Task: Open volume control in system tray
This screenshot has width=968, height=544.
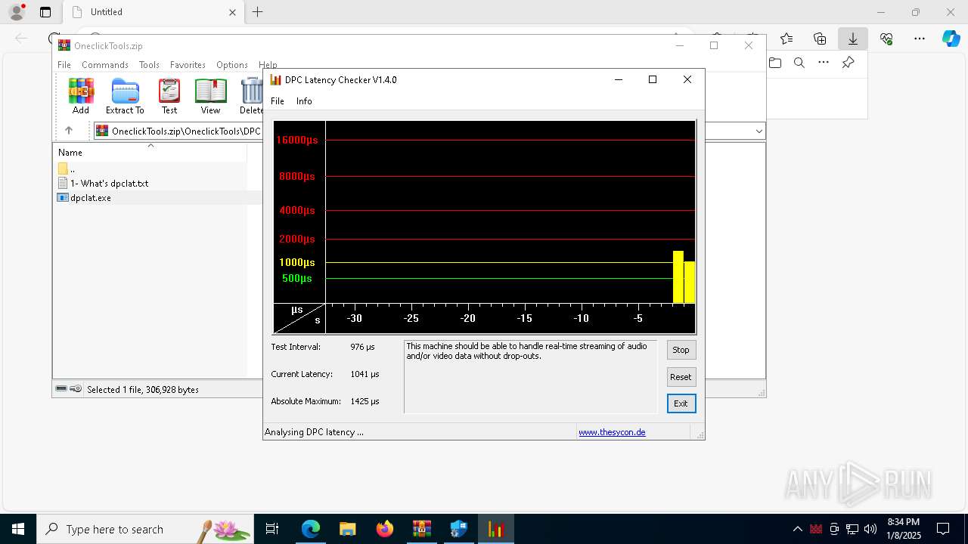Action: click(x=870, y=529)
